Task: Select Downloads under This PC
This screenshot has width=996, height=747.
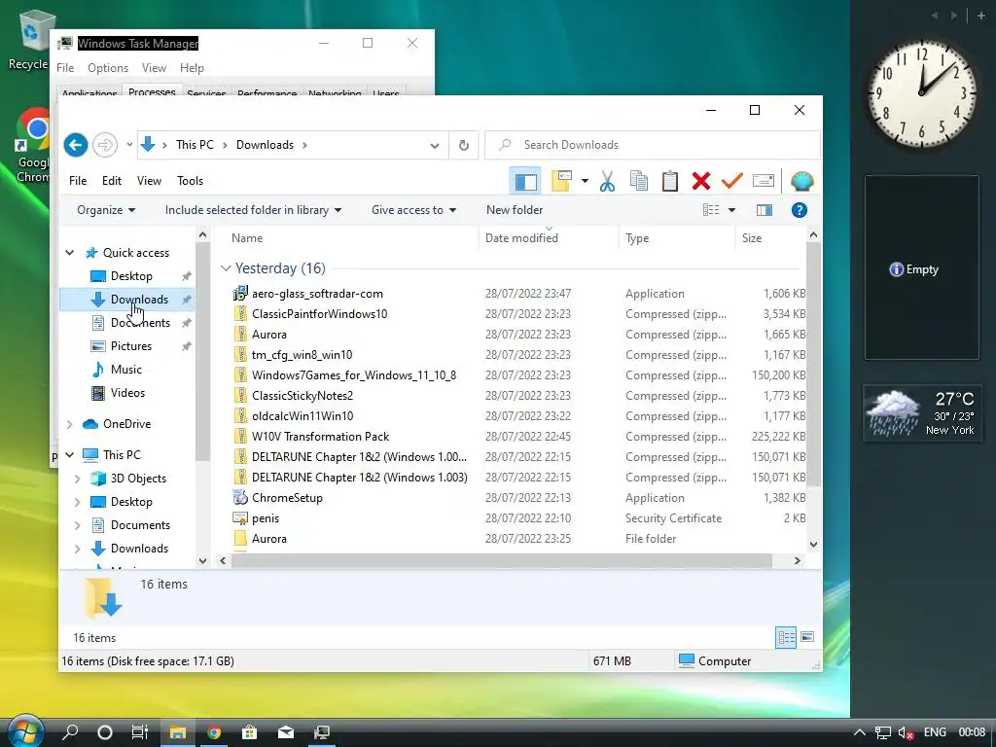Action: [x=139, y=549]
